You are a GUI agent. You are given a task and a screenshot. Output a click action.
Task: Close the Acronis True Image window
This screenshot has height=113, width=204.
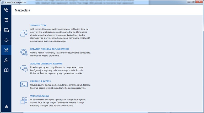coord(199,2)
